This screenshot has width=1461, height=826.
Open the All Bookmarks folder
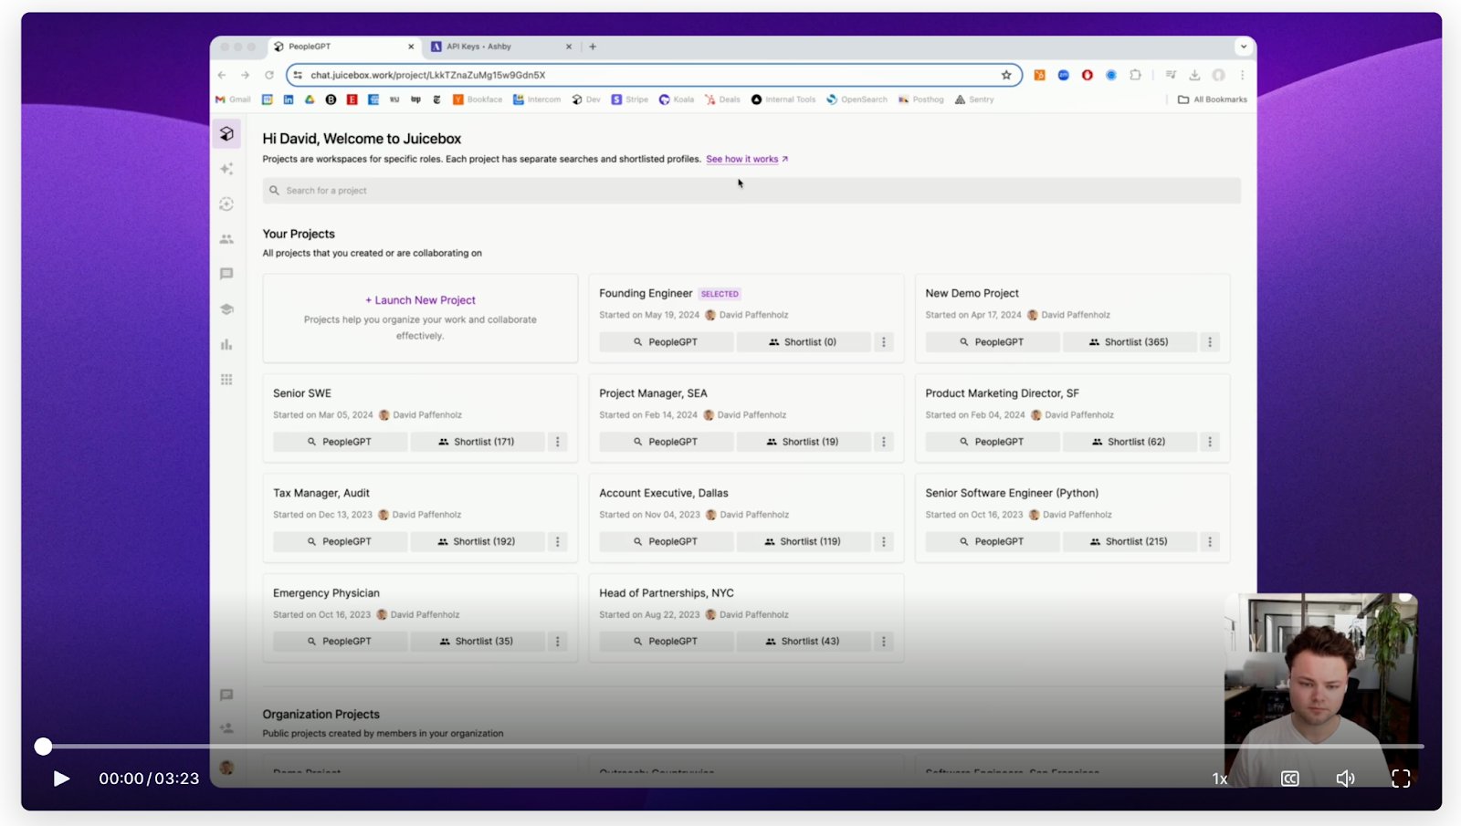coord(1213,99)
